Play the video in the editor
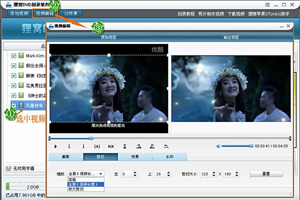300x200 pixels. pos(55,146)
